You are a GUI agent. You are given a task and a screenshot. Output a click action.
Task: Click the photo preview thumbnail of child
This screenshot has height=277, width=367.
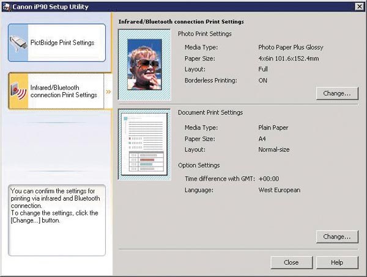pyautogui.click(x=144, y=65)
